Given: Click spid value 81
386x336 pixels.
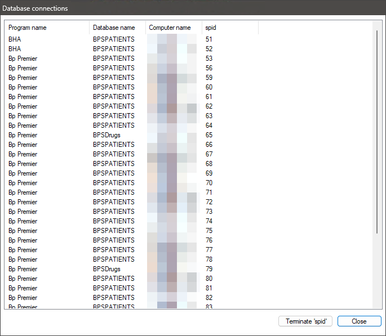Looking at the screenshot, I should pos(208,288).
